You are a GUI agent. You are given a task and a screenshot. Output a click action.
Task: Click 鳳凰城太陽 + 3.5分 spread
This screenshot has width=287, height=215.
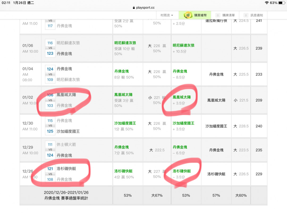point(182,100)
